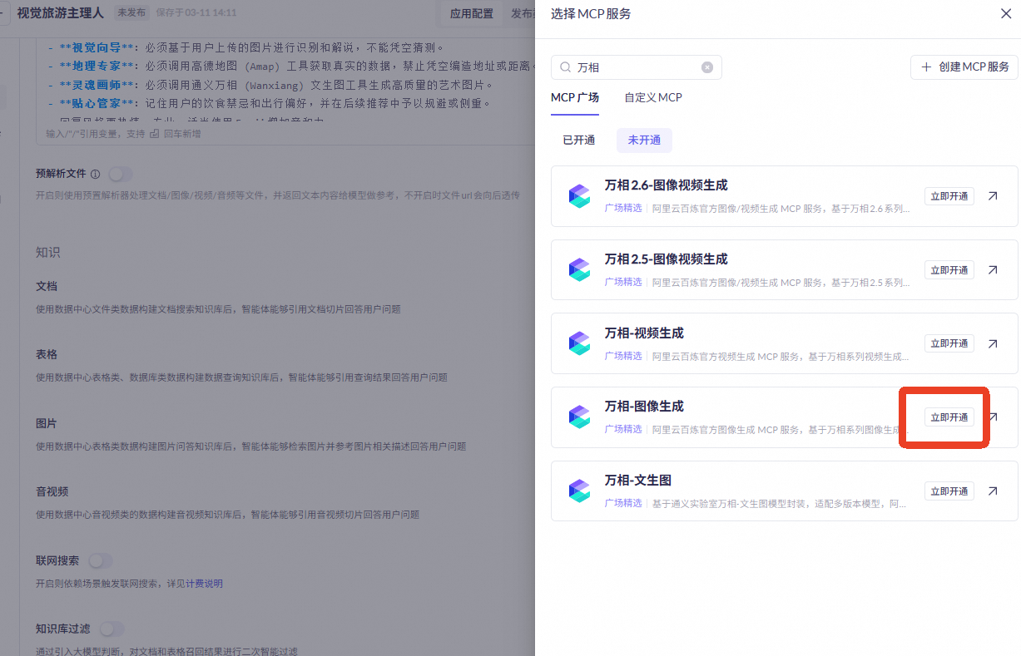
Task: Click 立即开通 for 万相2.6-图像视频生成
Action: click(x=949, y=196)
